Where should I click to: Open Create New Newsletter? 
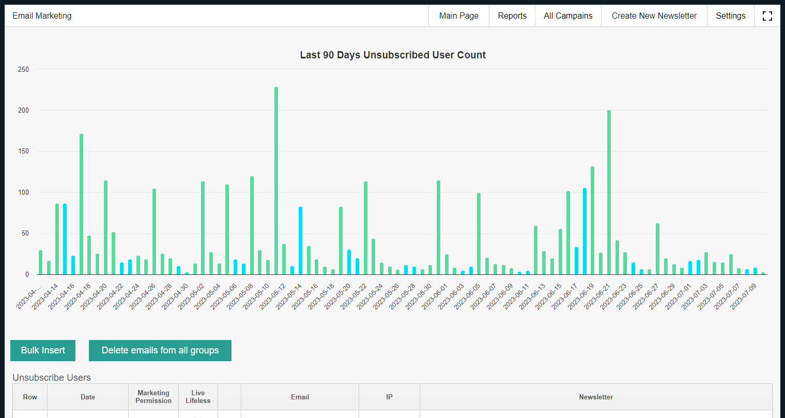(x=654, y=16)
